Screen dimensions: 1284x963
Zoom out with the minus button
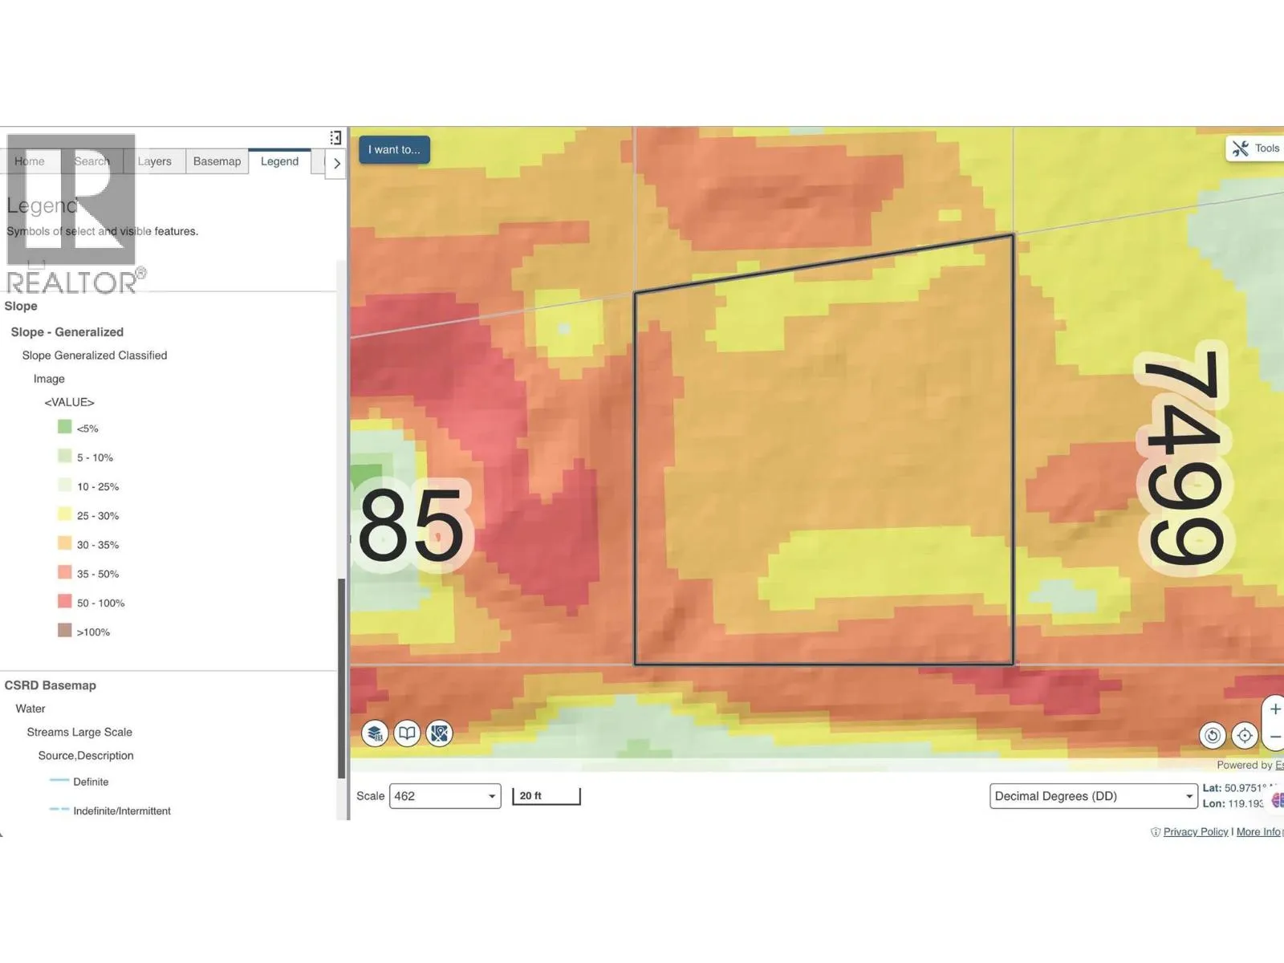[1275, 737]
